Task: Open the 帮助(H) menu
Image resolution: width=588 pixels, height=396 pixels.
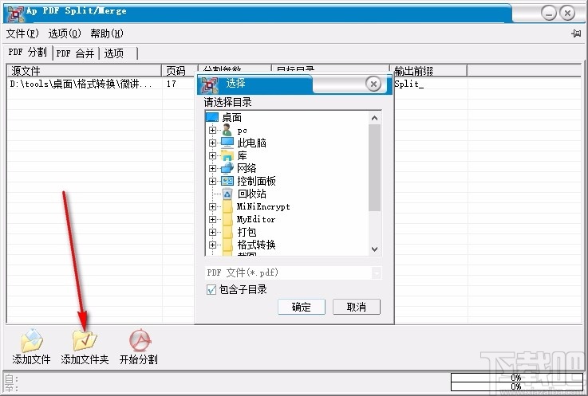Action: point(106,33)
